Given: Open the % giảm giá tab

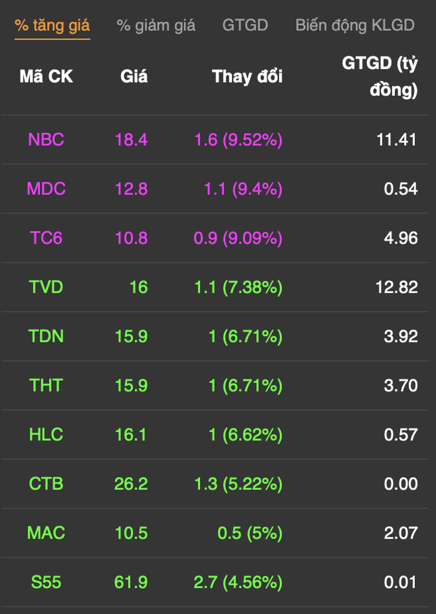Looking at the screenshot, I should pos(156,26).
